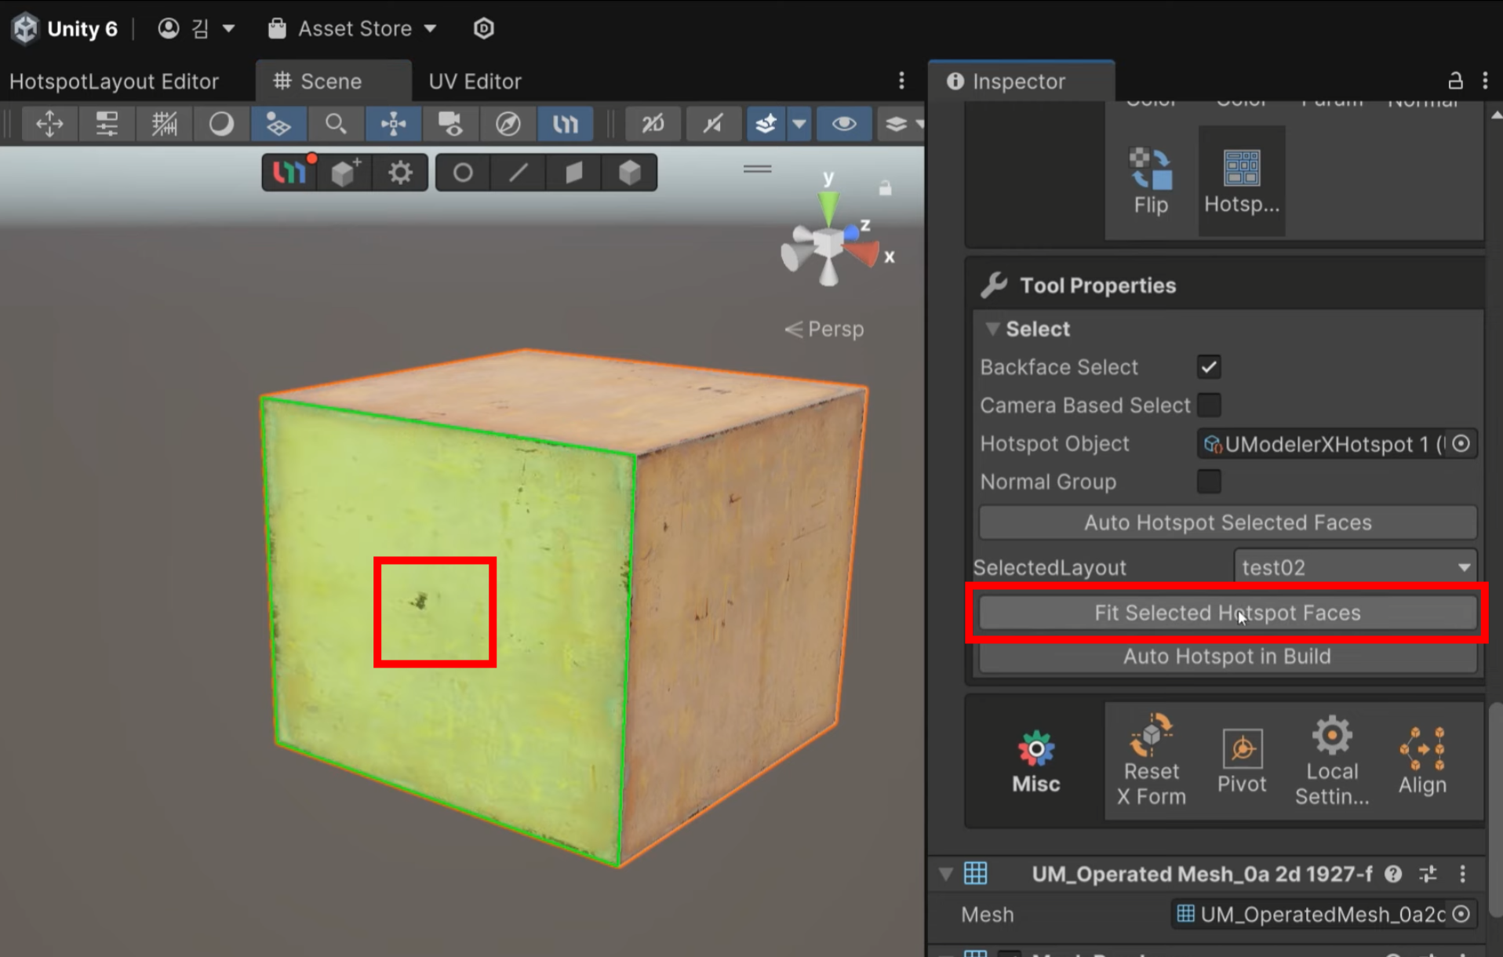Click the effects layers-star toolbar icon

tap(766, 124)
